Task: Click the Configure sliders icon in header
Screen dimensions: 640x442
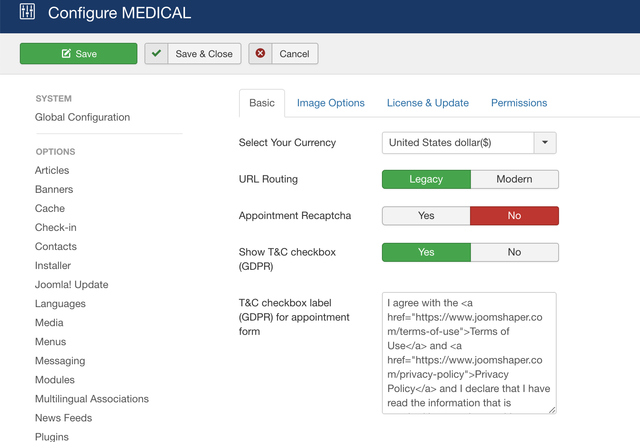Action: [27, 12]
